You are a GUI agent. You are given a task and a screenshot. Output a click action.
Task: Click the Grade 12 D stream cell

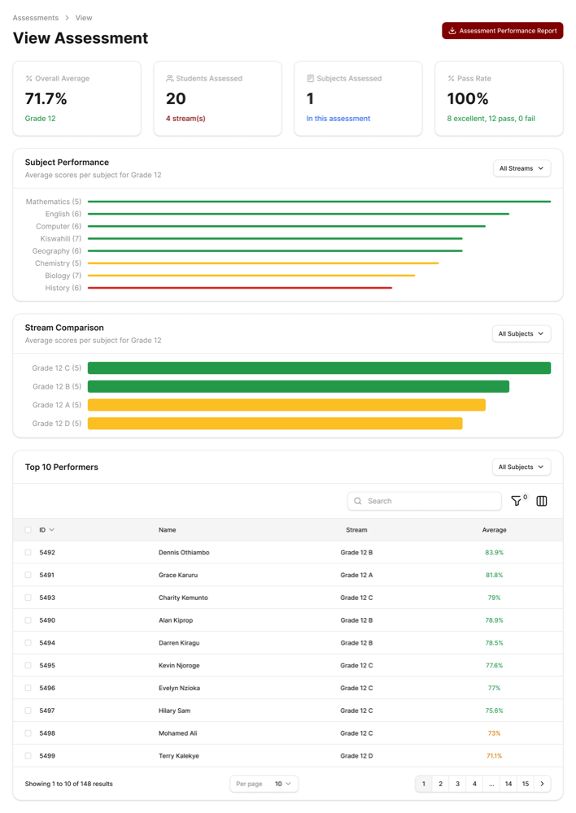point(356,756)
